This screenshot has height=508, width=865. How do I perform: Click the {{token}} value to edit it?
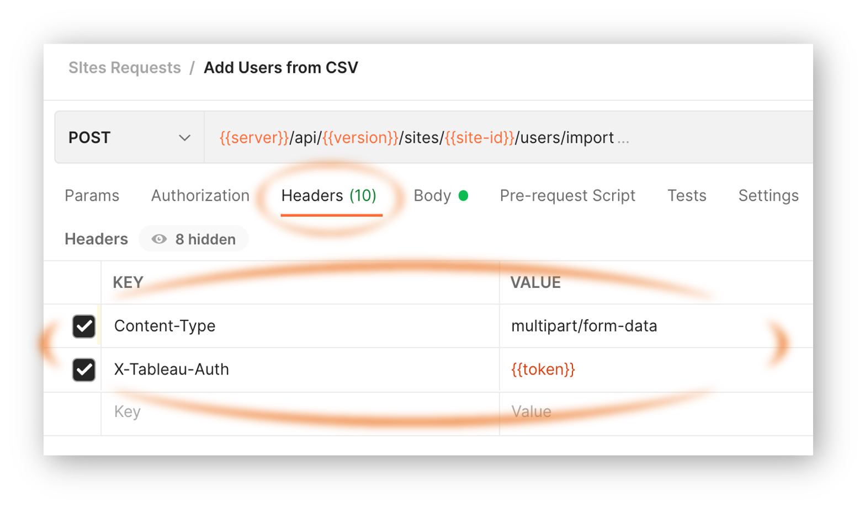pos(543,370)
